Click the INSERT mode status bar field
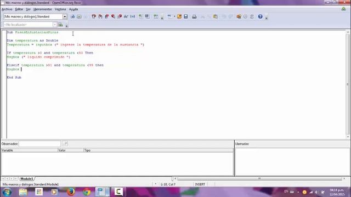Screen dimensions: 351x197 200,184
